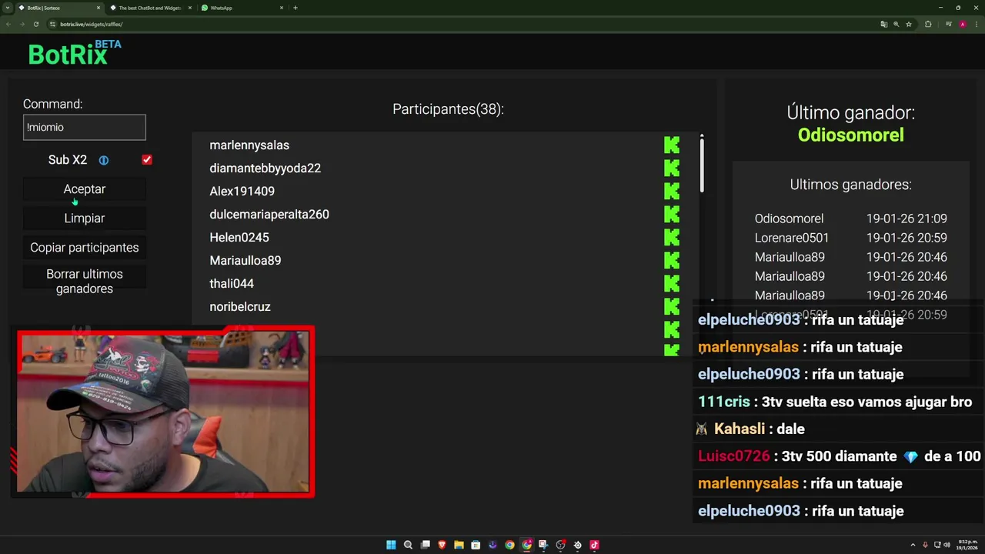The height and width of the screenshot is (554, 985).
Task: Click the streamer webcam overlay
Action: 165,412
